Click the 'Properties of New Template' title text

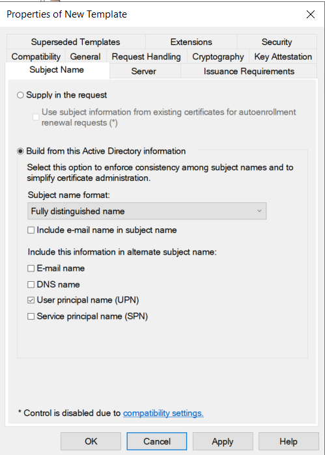click(67, 14)
